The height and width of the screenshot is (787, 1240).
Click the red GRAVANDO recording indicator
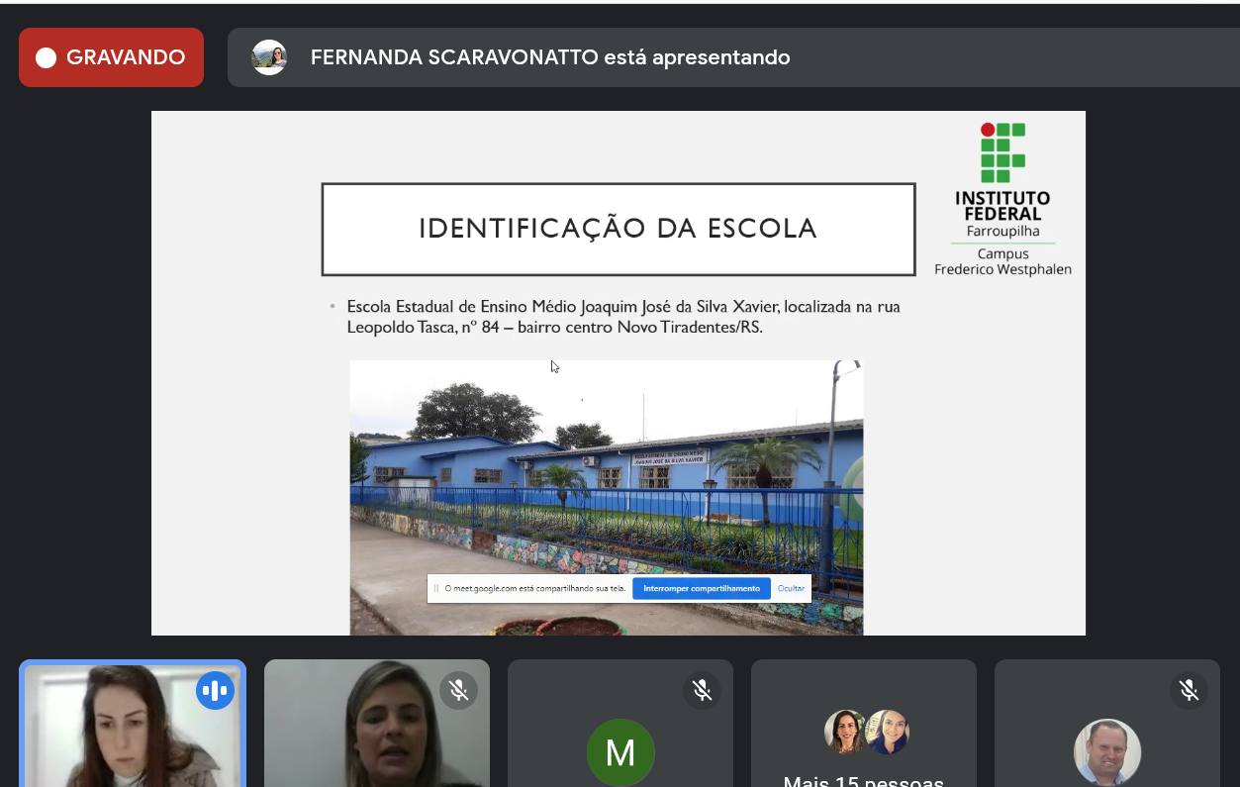coord(111,57)
